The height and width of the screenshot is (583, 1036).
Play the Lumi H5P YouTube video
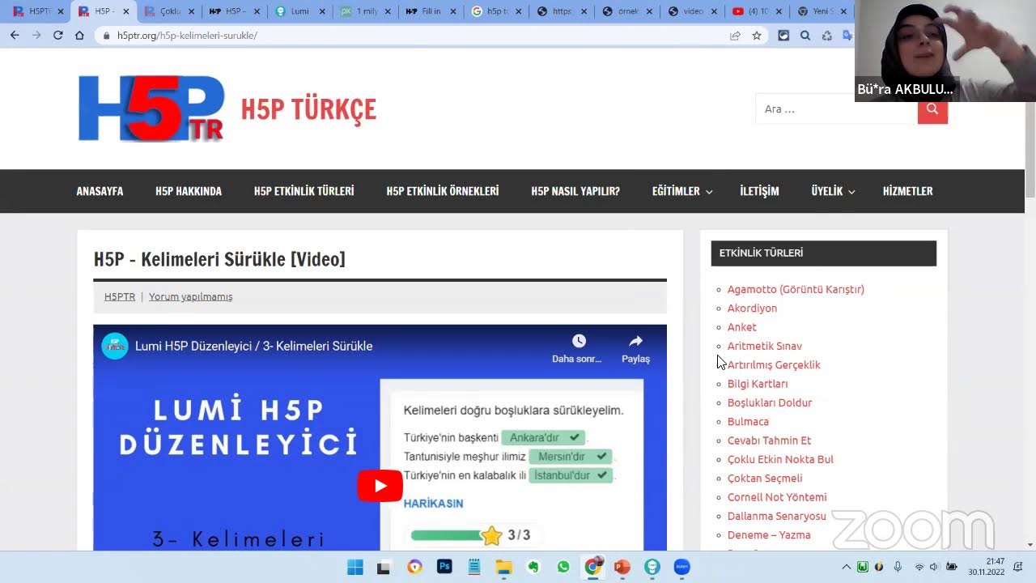click(380, 486)
